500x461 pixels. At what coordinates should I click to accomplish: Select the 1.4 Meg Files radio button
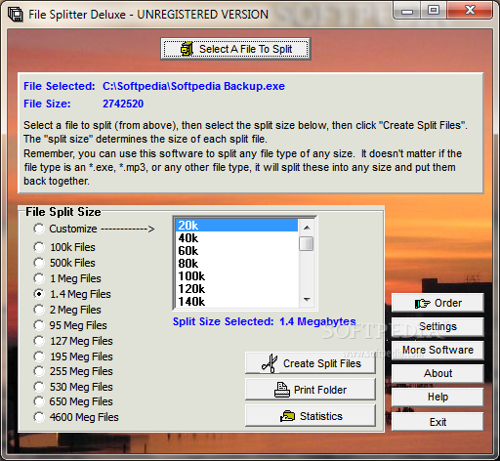(39, 294)
